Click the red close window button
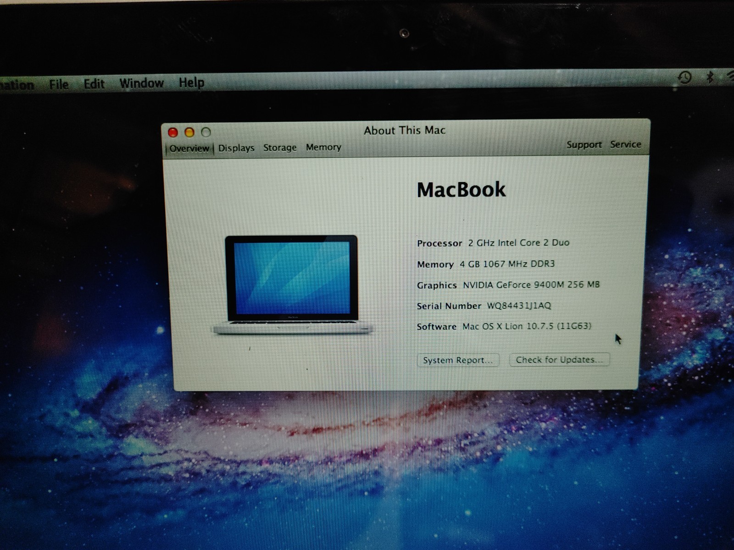The width and height of the screenshot is (734, 550). (x=173, y=132)
